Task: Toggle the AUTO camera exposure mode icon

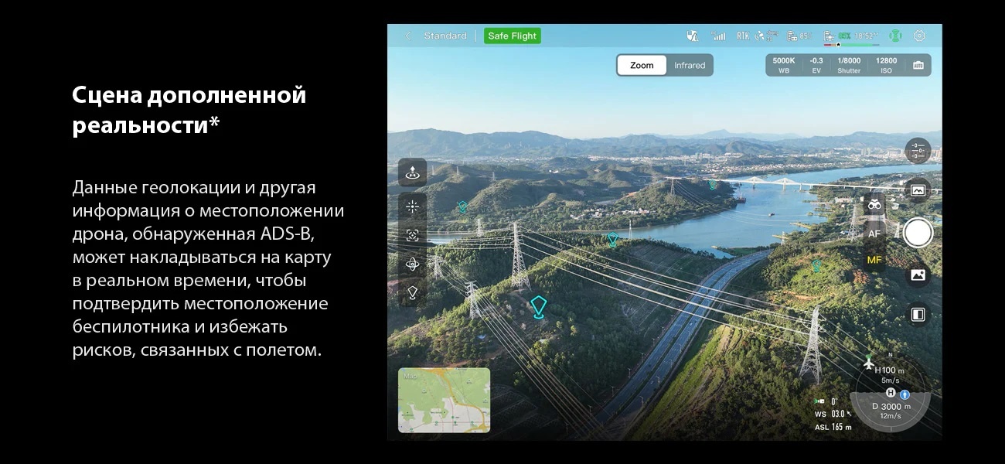Action: tap(918, 66)
